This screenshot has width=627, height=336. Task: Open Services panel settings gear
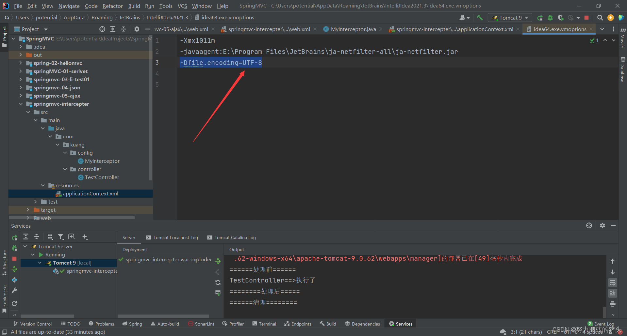coord(602,225)
